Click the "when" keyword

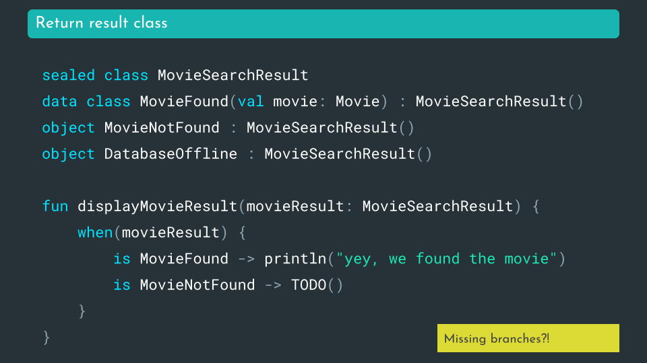coord(95,233)
